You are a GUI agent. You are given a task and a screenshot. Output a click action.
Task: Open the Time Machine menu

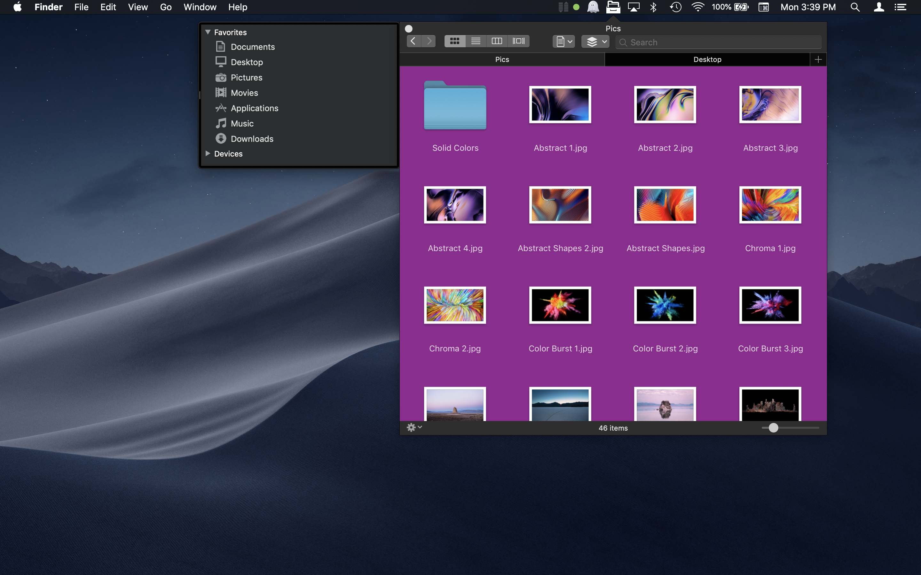tap(675, 7)
